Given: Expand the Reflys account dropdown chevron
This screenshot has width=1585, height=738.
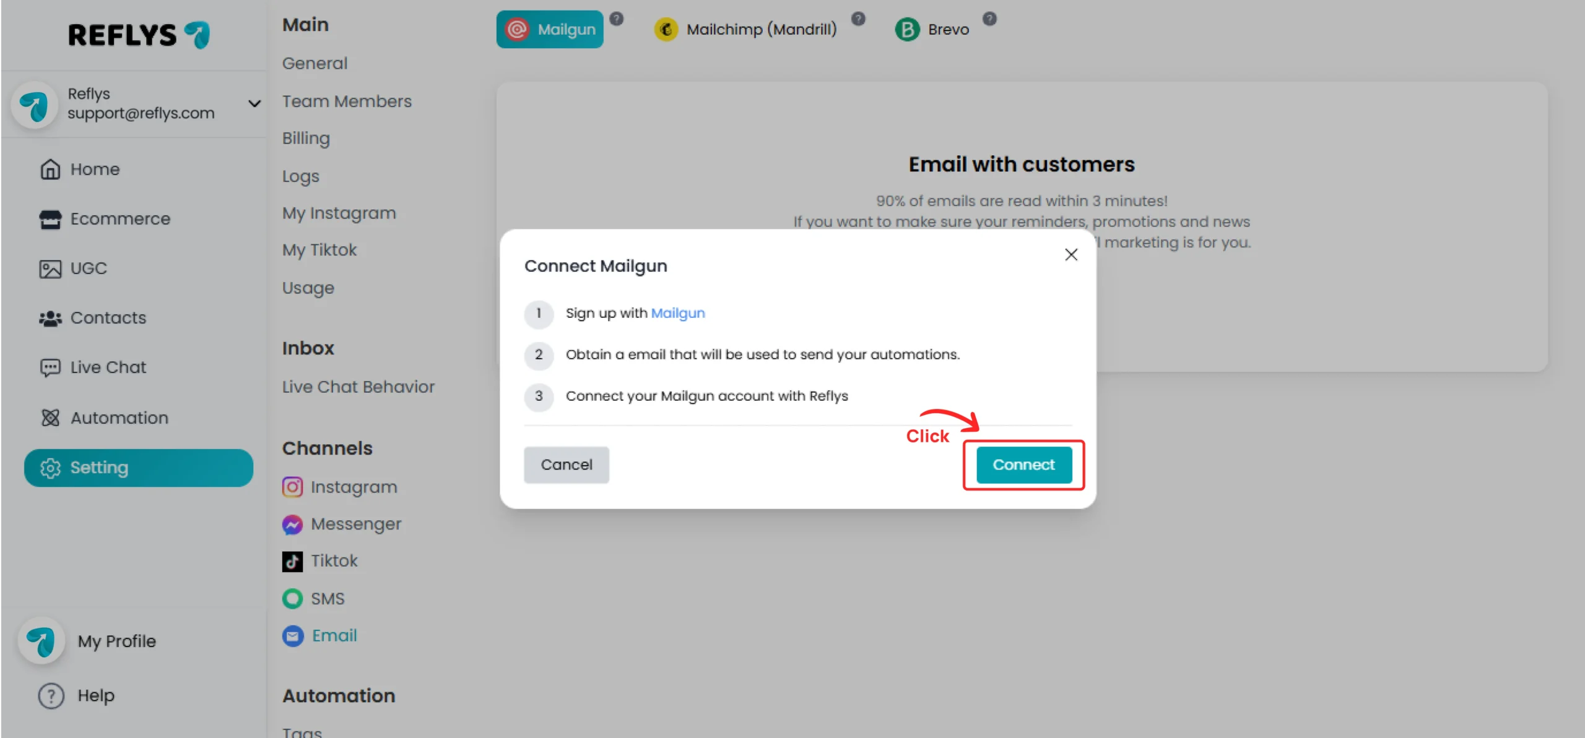Looking at the screenshot, I should tap(254, 103).
